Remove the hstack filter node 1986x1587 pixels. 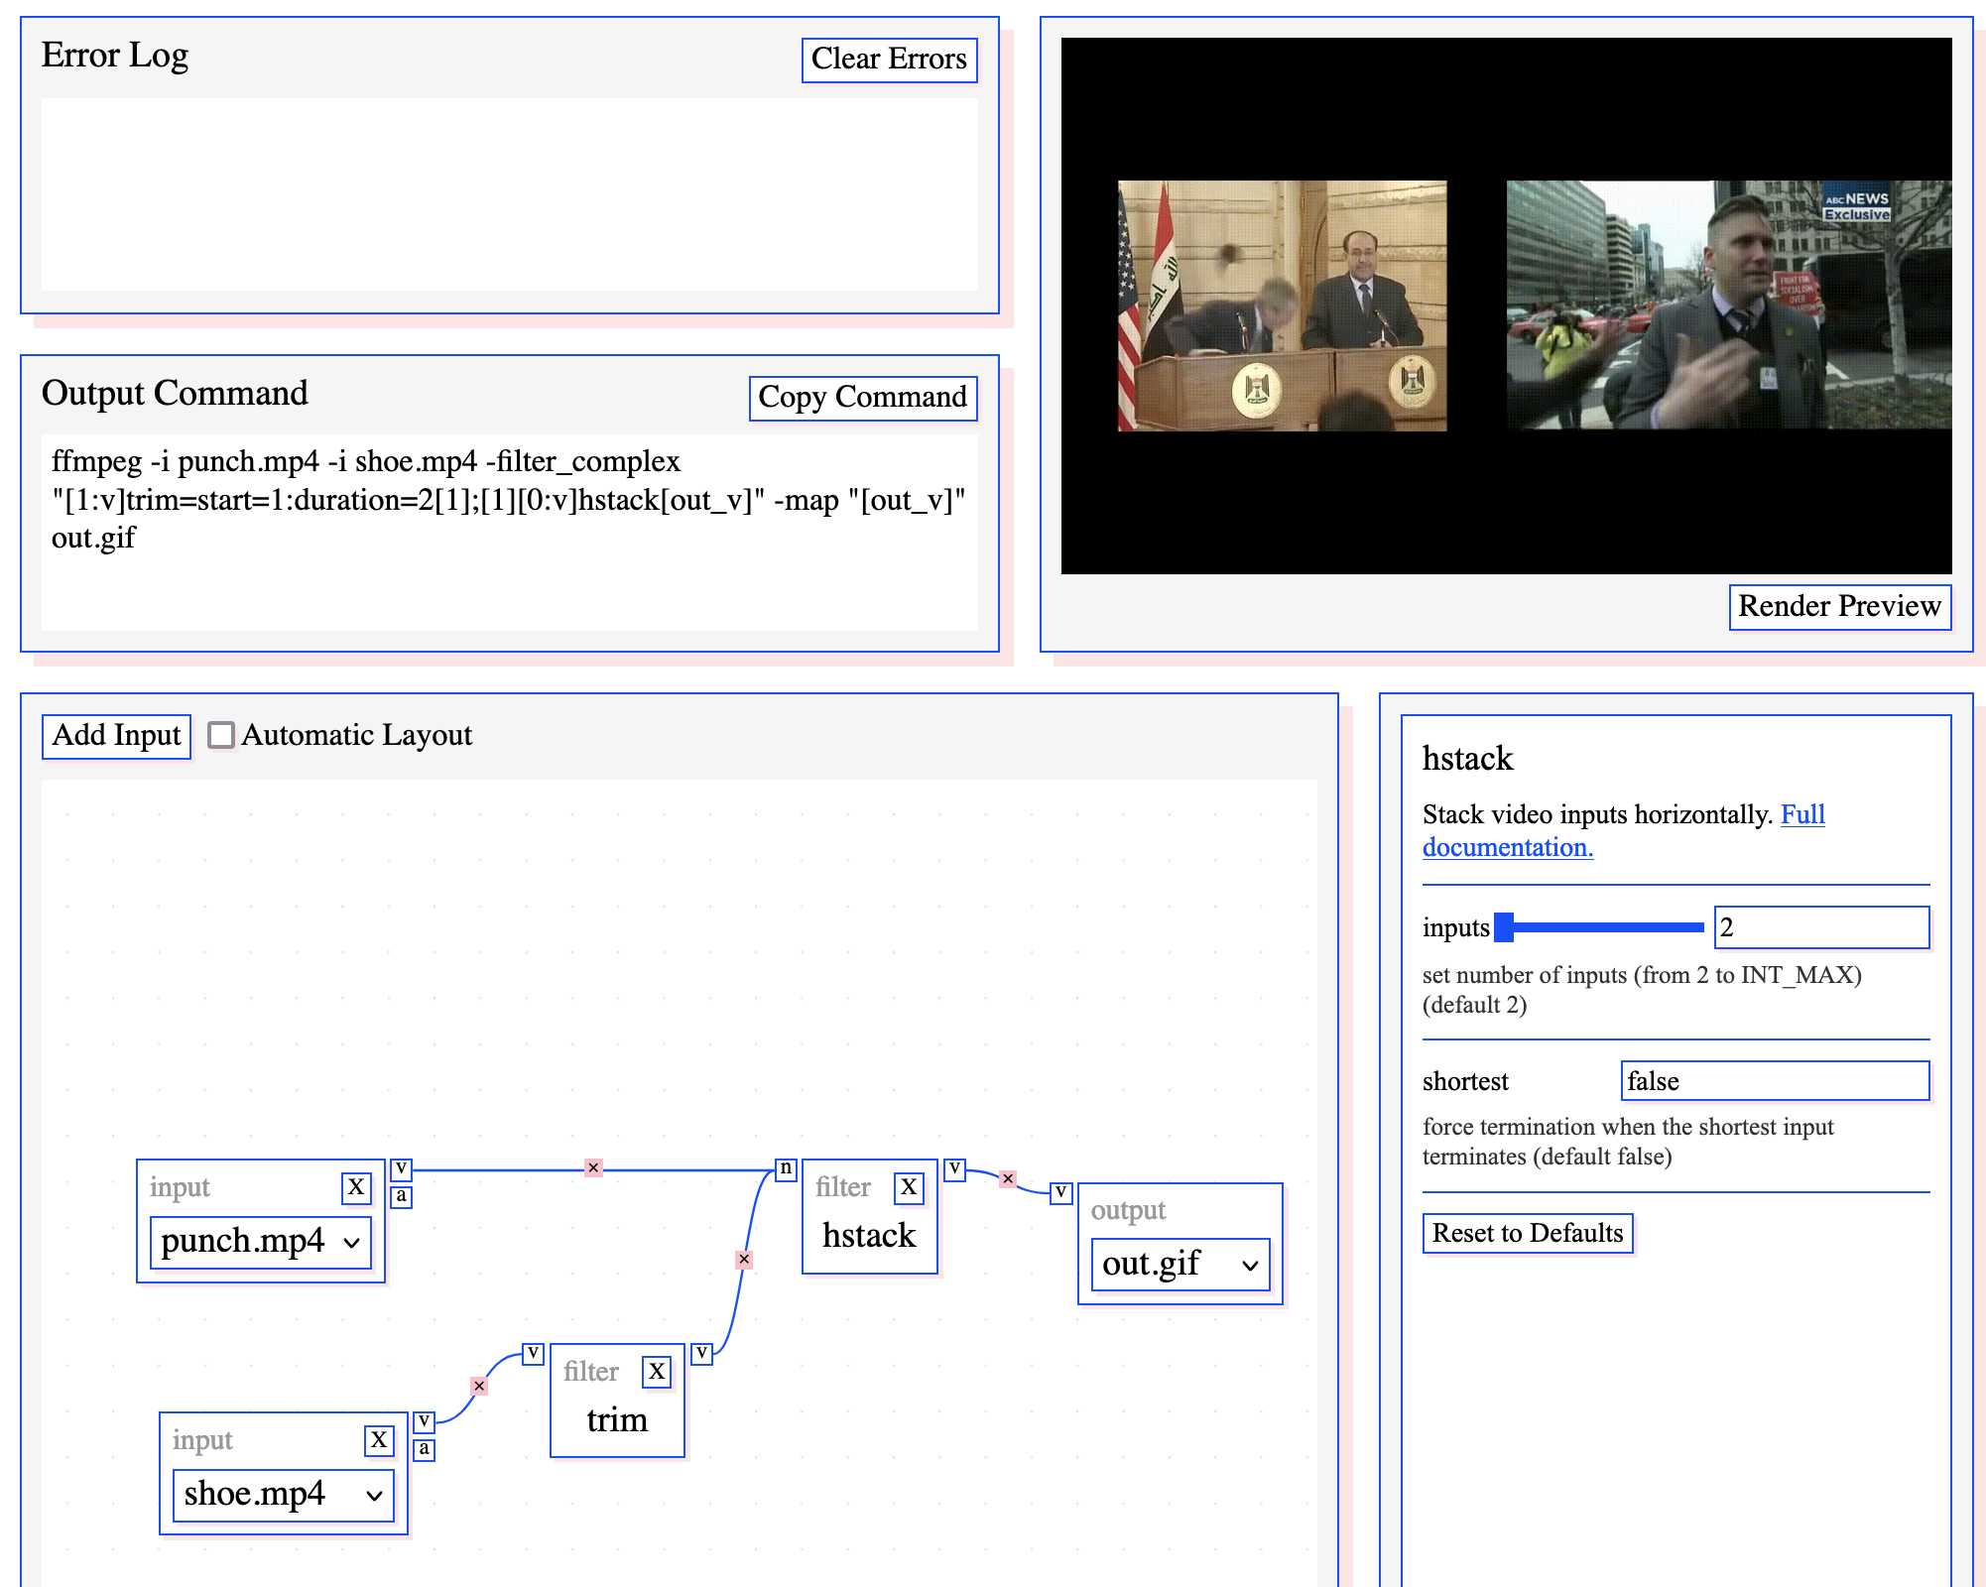(907, 1187)
